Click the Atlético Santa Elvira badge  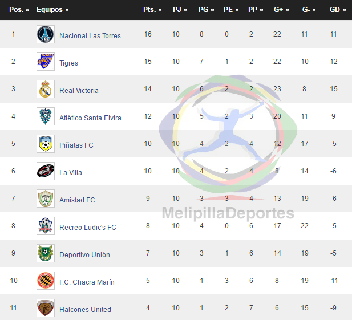(46, 116)
